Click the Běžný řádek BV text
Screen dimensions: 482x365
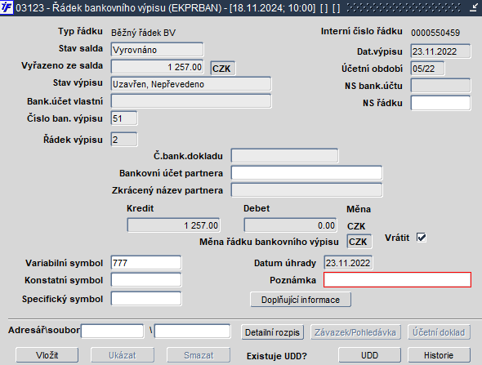(x=143, y=33)
